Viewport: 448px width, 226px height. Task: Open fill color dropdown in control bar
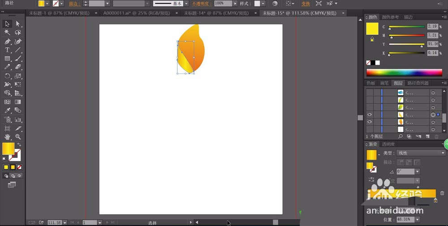click(x=47, y=4)
